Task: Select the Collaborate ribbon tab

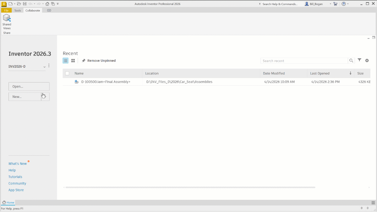Action: click(33, 10)
